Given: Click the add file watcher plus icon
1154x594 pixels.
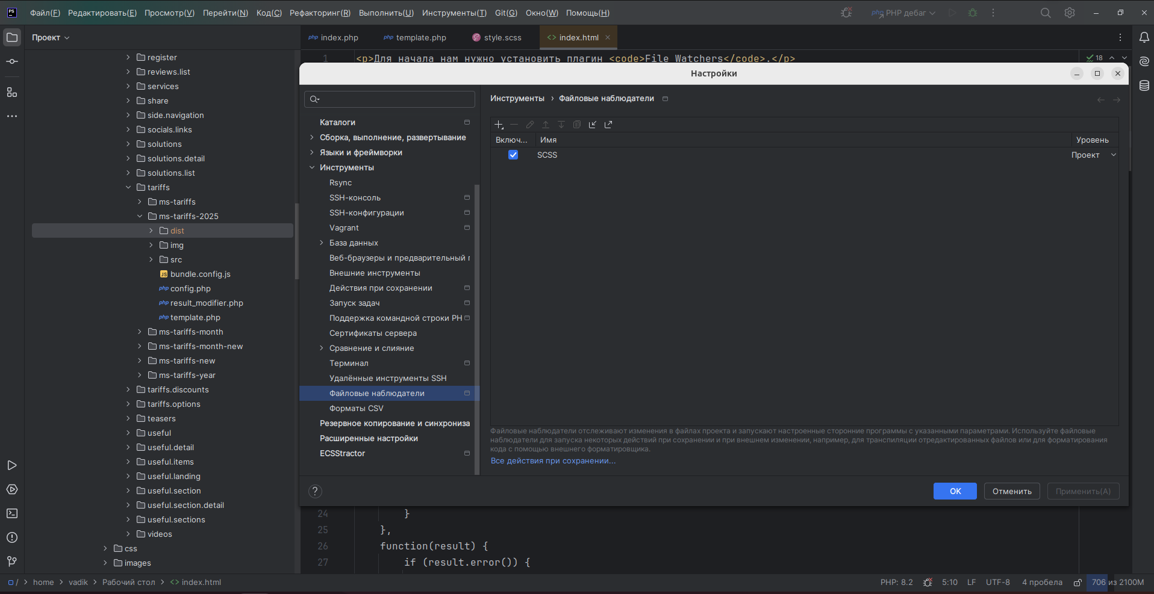Looking at the screenshot, I should coord(499,125).
